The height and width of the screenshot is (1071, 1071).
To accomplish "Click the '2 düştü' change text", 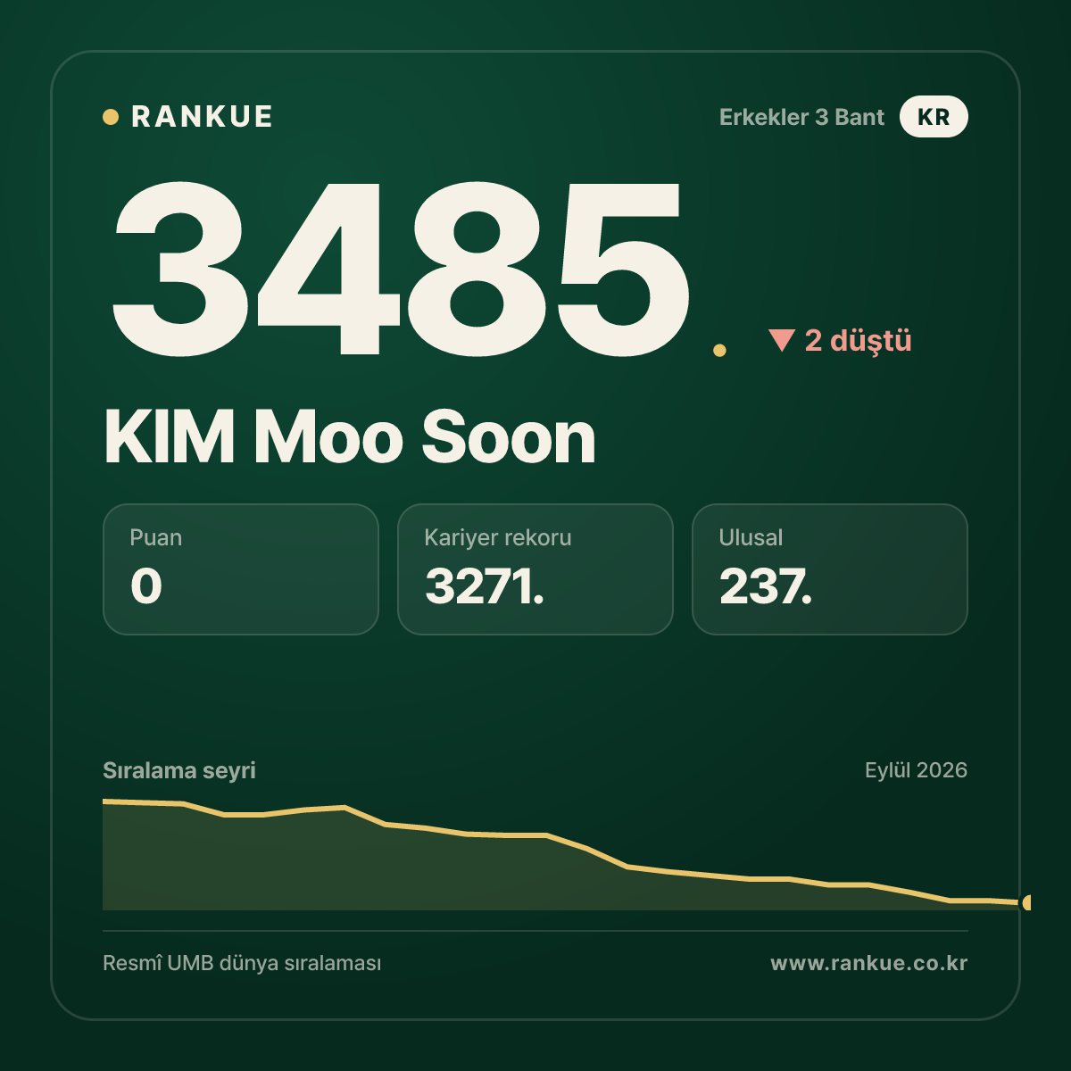I will [858, 340].
